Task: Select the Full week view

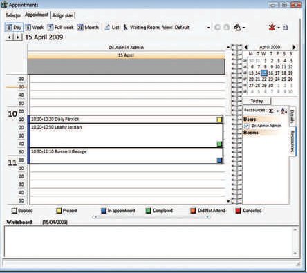Action: click(x=61, y=28)
